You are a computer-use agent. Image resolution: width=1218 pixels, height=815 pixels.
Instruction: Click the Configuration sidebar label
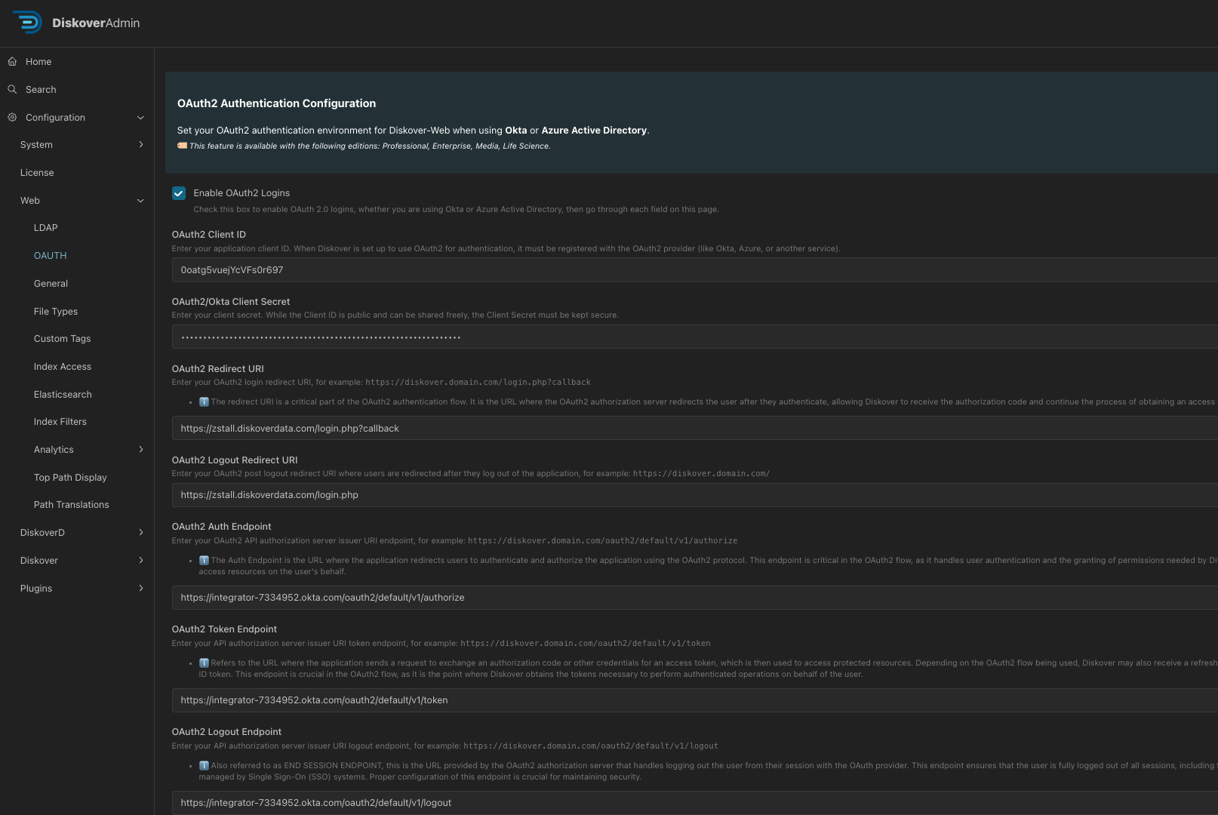(55, 118)
